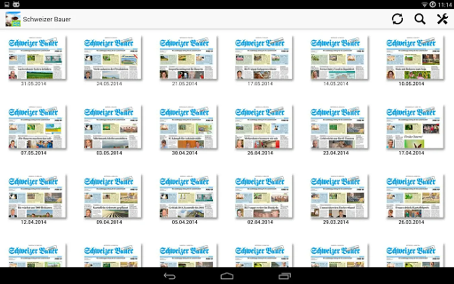Open settings via wrench and screwdriver icon
Screen dimensions: 454x284
[442, 19]
